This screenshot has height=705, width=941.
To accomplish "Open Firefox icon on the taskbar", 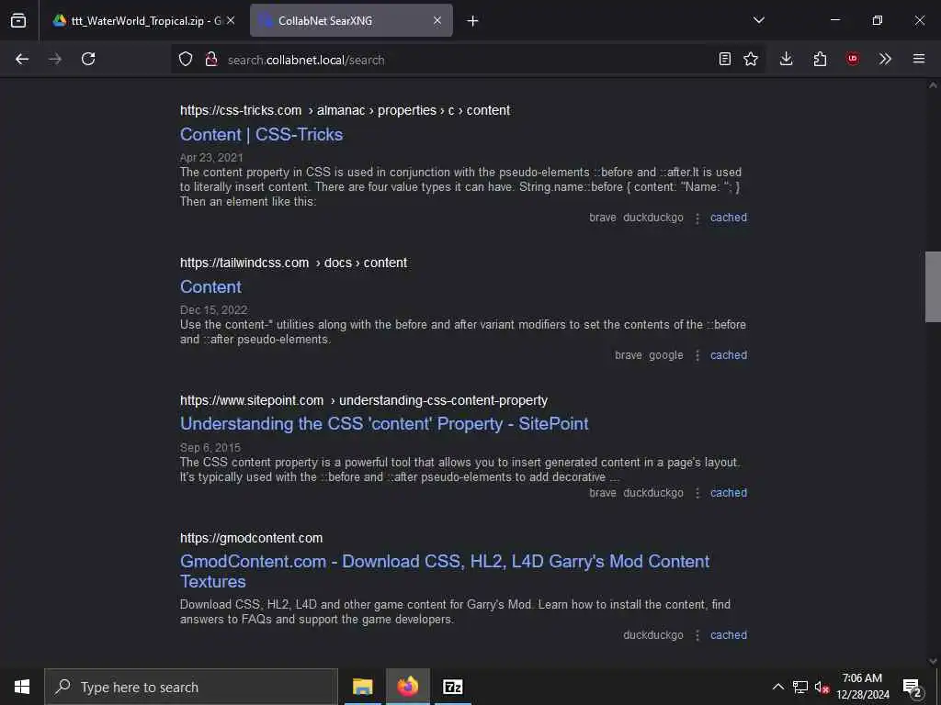I will (407, 687).
